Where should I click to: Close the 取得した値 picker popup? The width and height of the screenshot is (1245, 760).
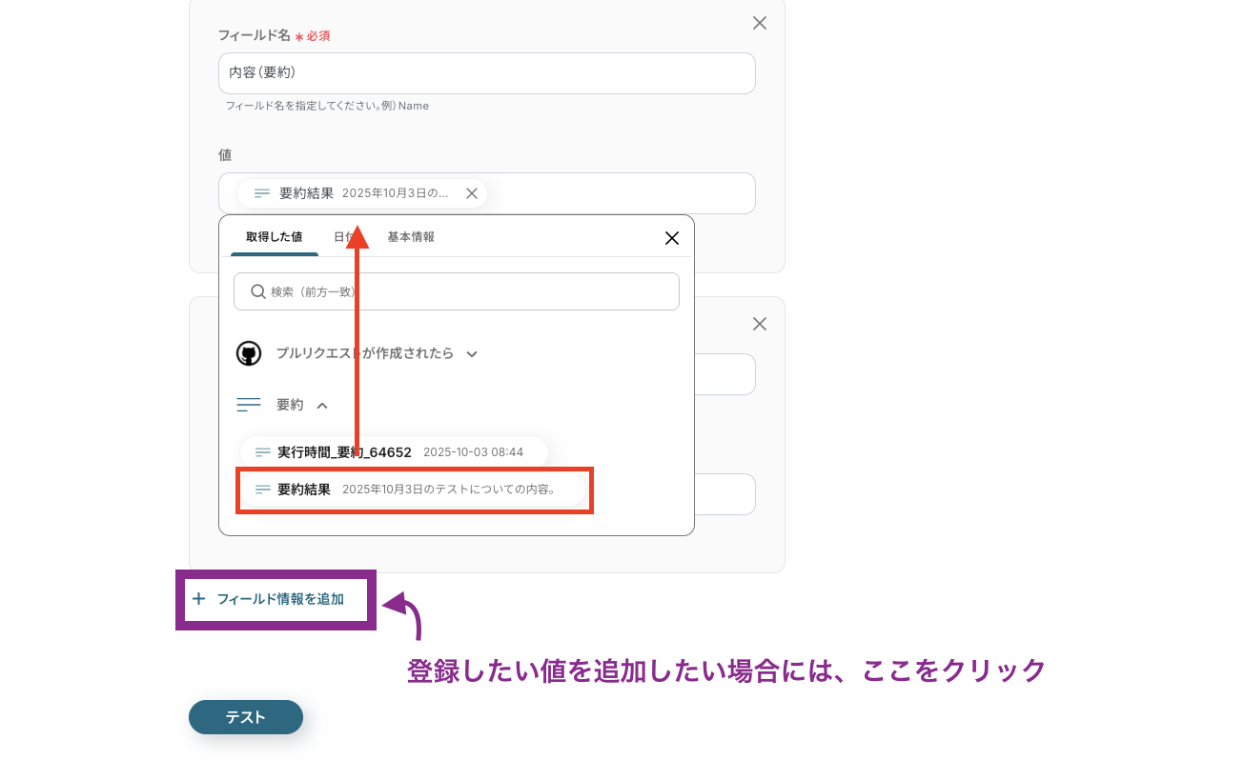[672, 238]
